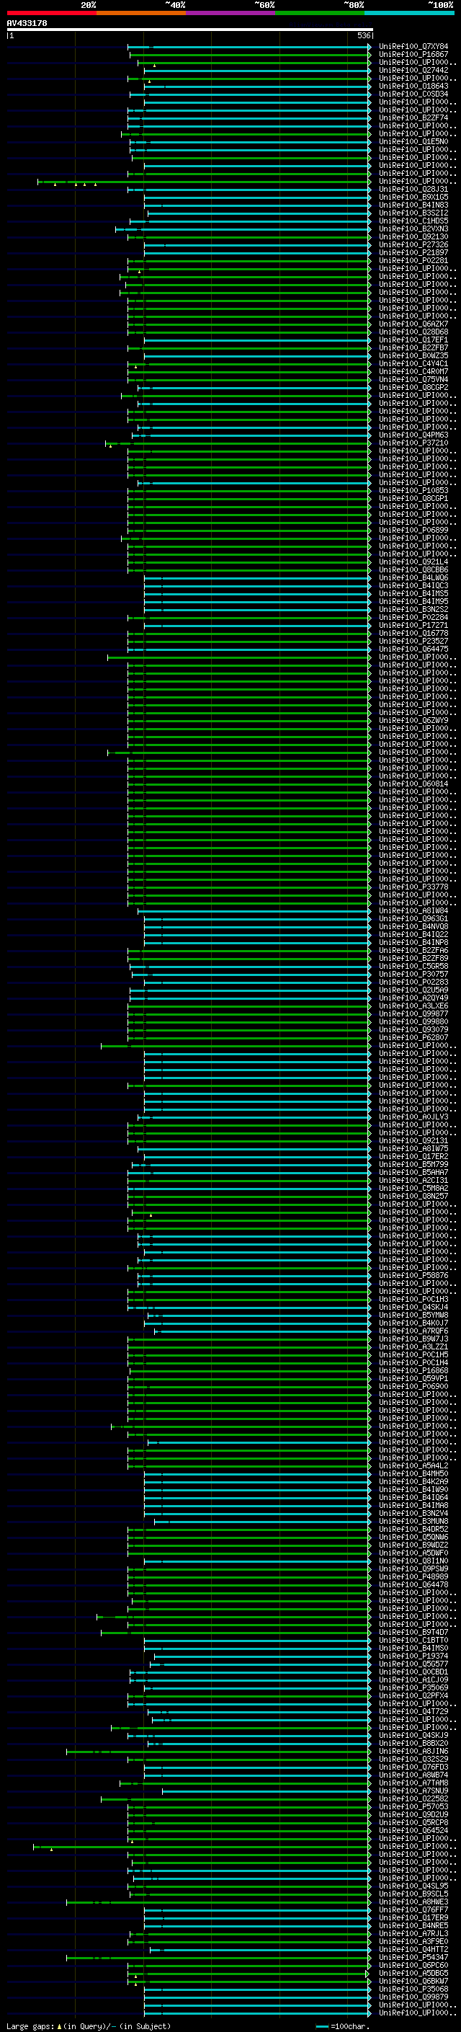This screenshot has width=461, height=2032.
Task: Select hit label UniRef100_O60814
Action: pyautogui.click(x=413, y=784)
